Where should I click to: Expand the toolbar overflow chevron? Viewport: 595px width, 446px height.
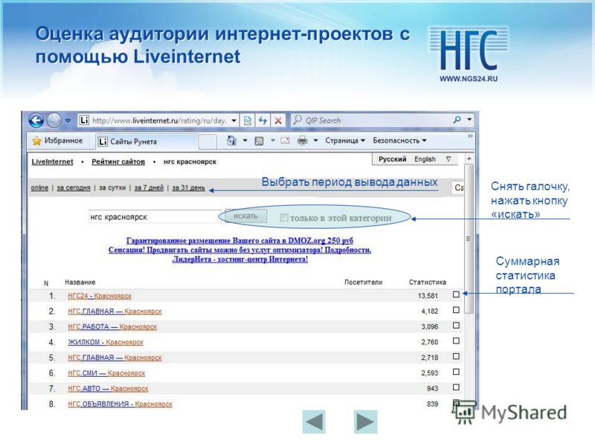[470, 136]
